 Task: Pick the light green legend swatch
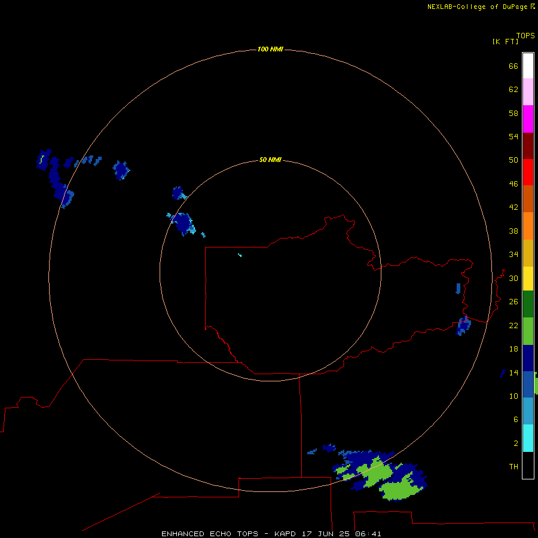528,331
